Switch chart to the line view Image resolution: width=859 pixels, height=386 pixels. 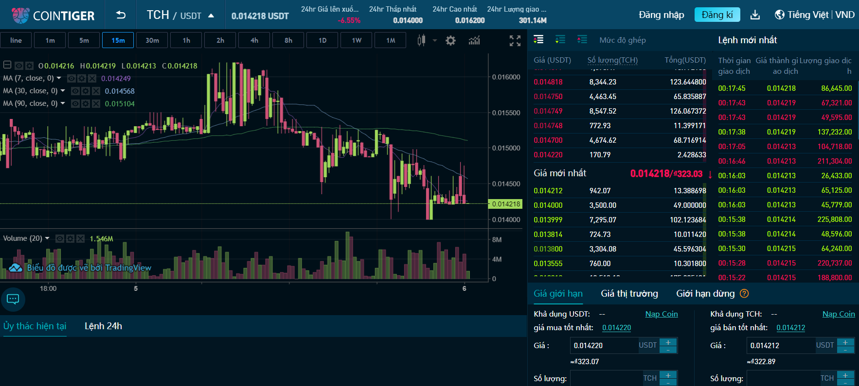(x=16, y=40)
